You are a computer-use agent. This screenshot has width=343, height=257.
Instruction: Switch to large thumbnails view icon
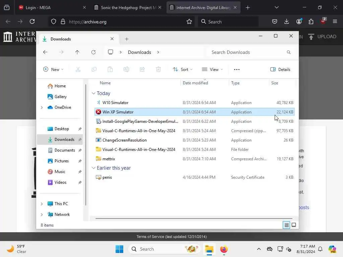pos(294,225)
